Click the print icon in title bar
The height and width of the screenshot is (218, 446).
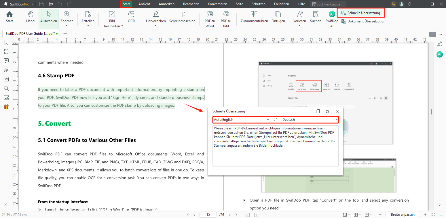(51, 4)
